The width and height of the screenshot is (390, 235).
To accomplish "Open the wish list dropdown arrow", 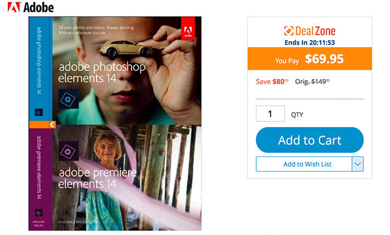I will (358, 164).
